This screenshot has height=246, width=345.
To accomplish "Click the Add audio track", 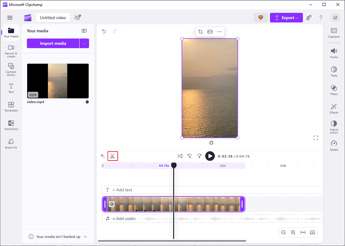I will [212, 219].
